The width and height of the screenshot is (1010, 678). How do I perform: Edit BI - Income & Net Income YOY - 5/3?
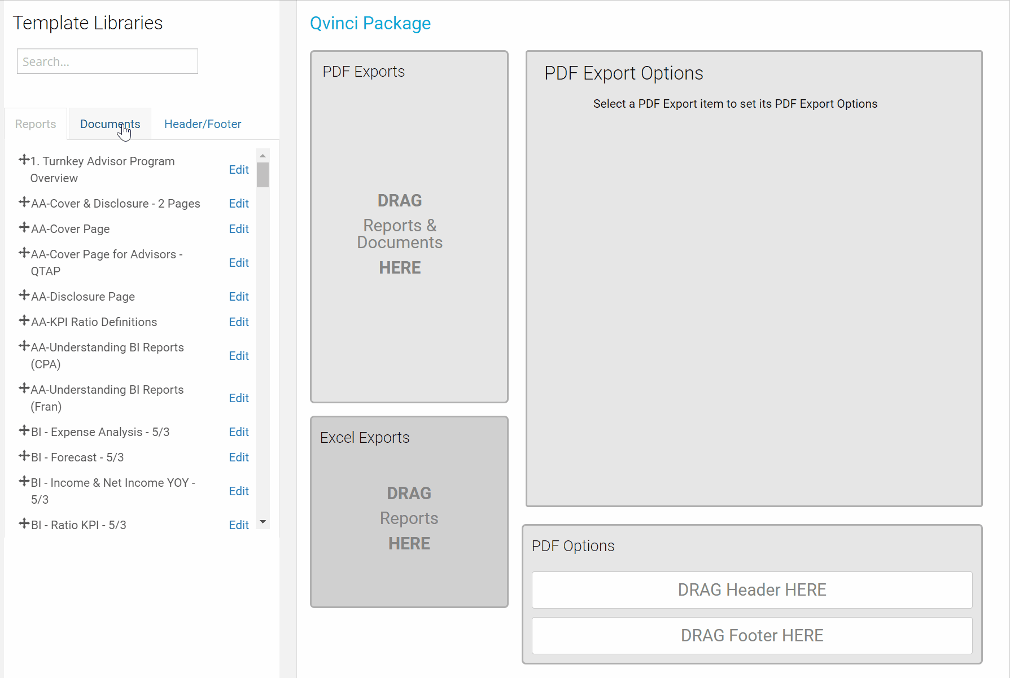click(239, 491)
